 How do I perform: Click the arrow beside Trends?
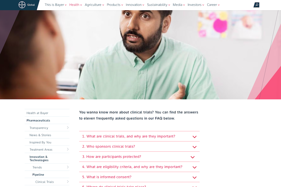click(68, 167)
